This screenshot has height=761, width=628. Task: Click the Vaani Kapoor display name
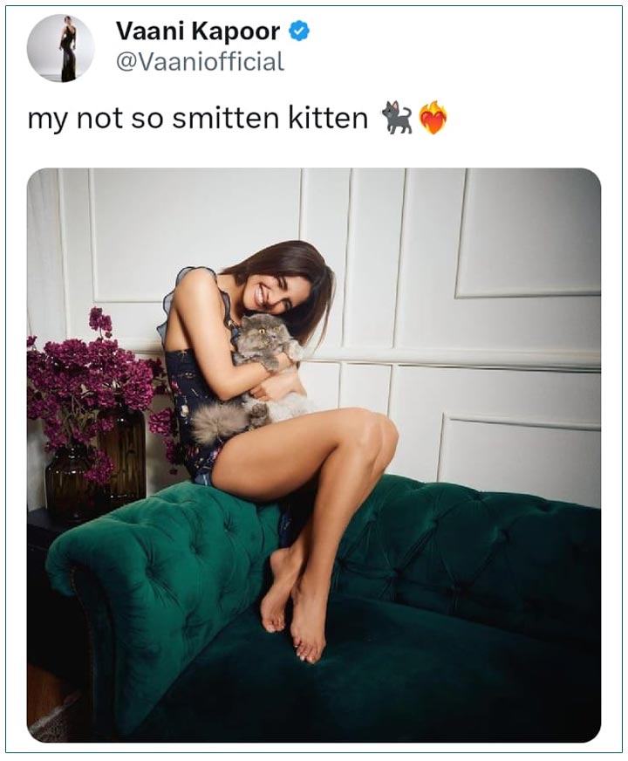[198, 32]
